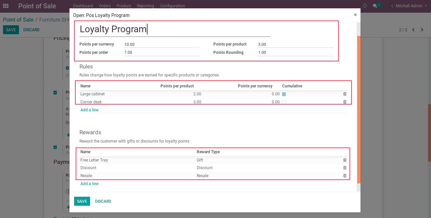Open the activities clock icon

(365, 6)
